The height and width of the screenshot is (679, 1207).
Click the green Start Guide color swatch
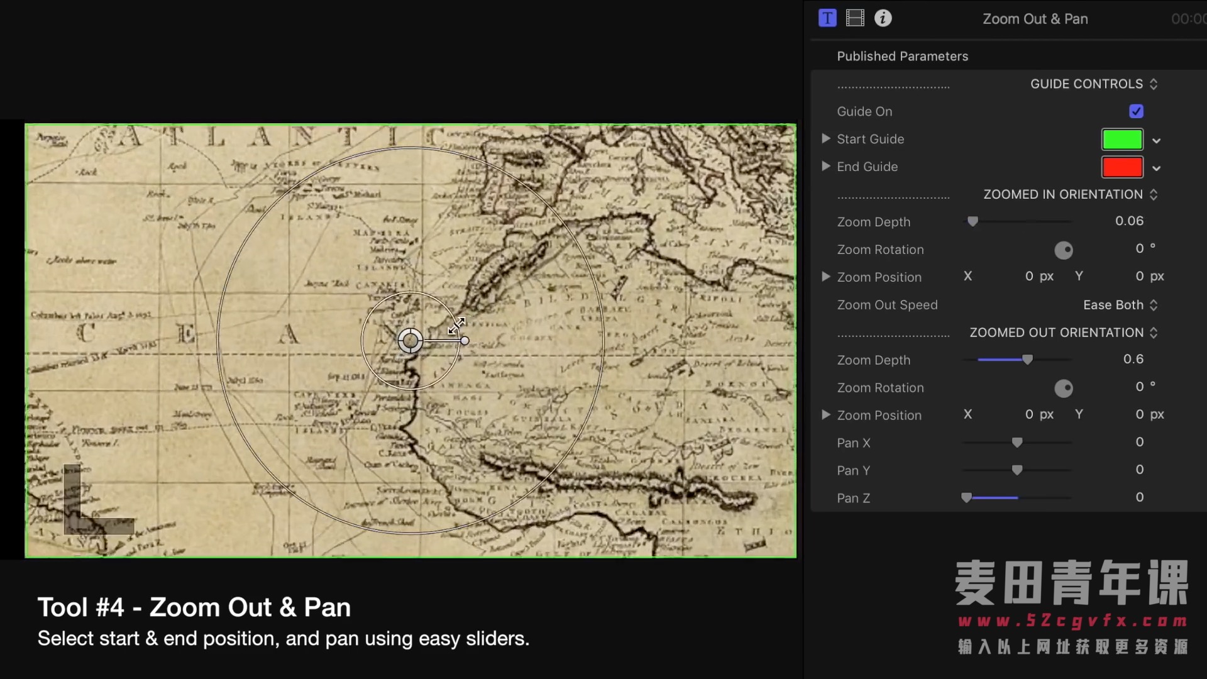pos(1122,139)
